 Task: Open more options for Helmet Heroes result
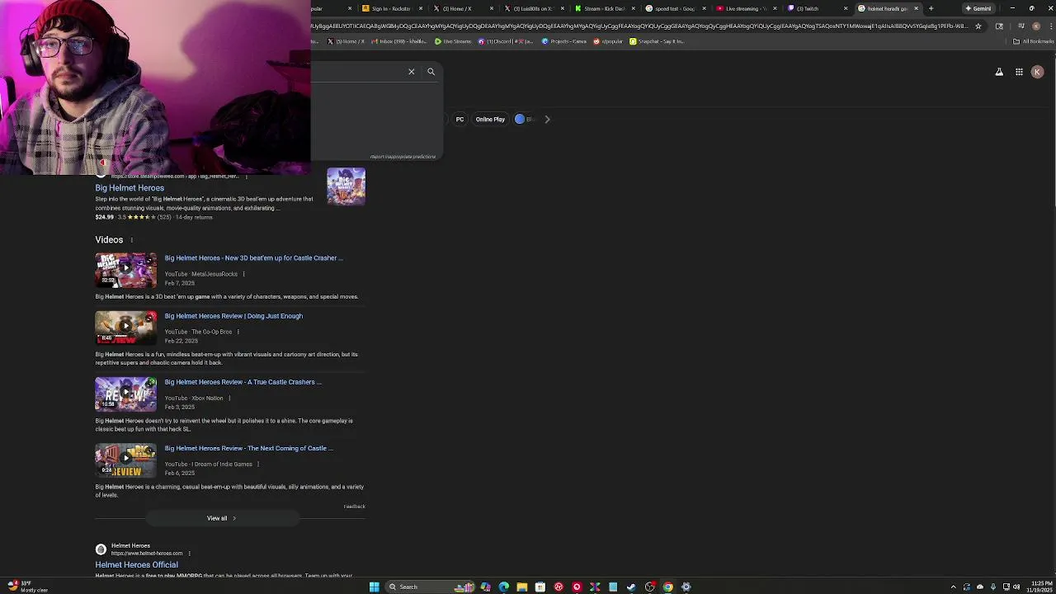(x=189, y=554)
